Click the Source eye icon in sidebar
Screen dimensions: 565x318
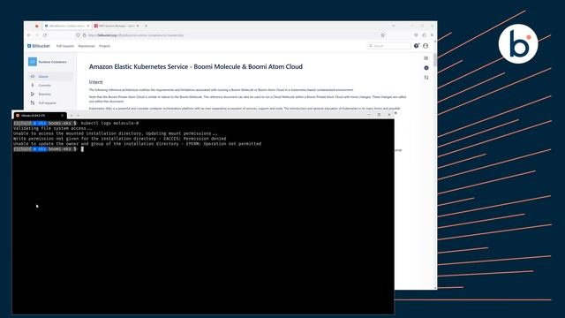pos(33,77)
